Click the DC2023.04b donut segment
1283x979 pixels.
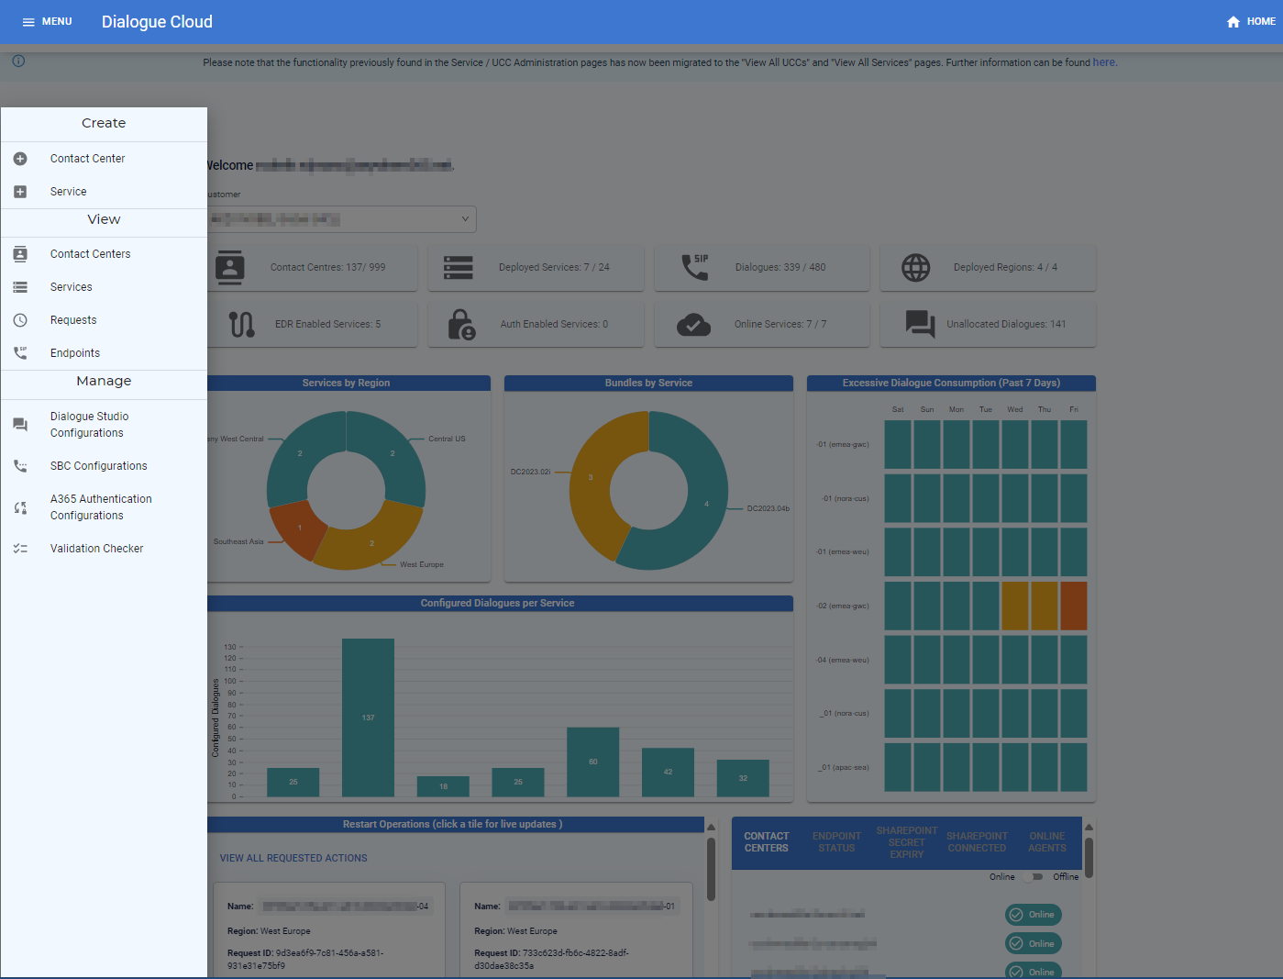tap(706, 503)
